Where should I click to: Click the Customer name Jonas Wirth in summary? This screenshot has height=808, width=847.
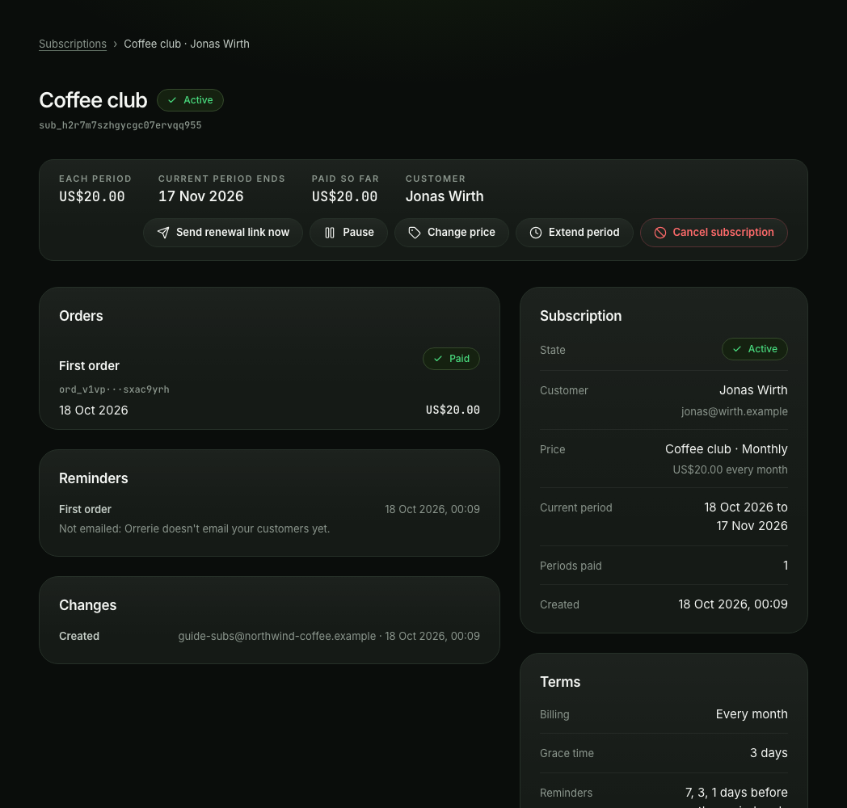tap(445, 196)
